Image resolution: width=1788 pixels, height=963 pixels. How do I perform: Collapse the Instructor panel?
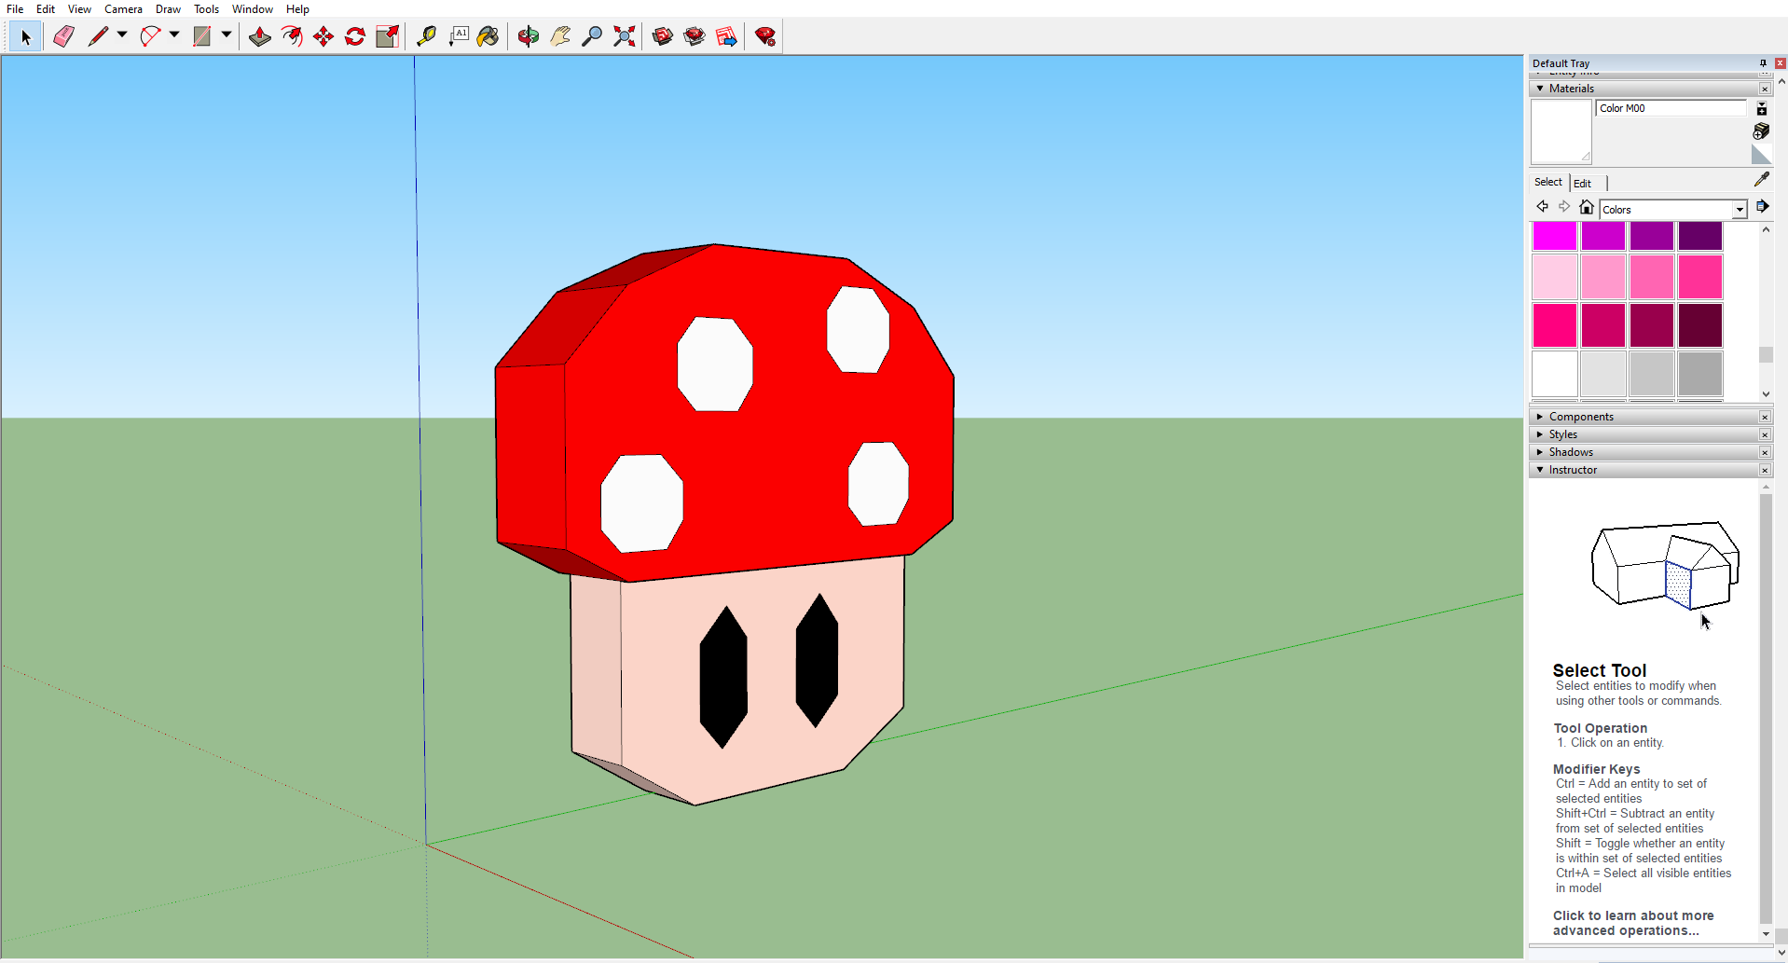click(1540, 470)
